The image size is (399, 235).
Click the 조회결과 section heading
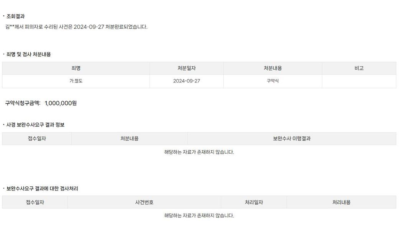click(x=16, y=16)
